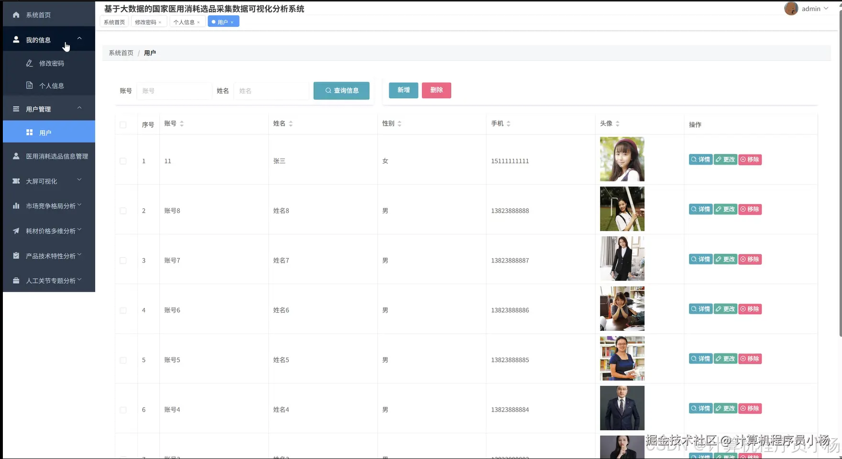Open 姓名4's avatar photo
Viewport: 842px width, 459px height.
point(622,408)
